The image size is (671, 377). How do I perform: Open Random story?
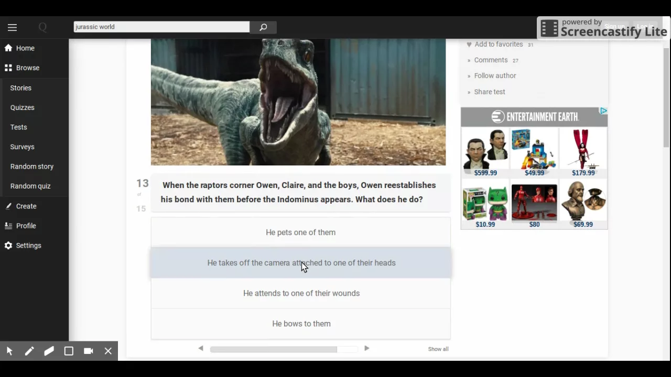coord(32,167)
